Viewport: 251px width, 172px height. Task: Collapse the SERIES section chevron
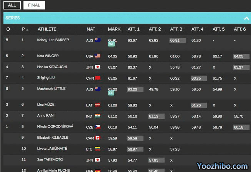point(246,18)
